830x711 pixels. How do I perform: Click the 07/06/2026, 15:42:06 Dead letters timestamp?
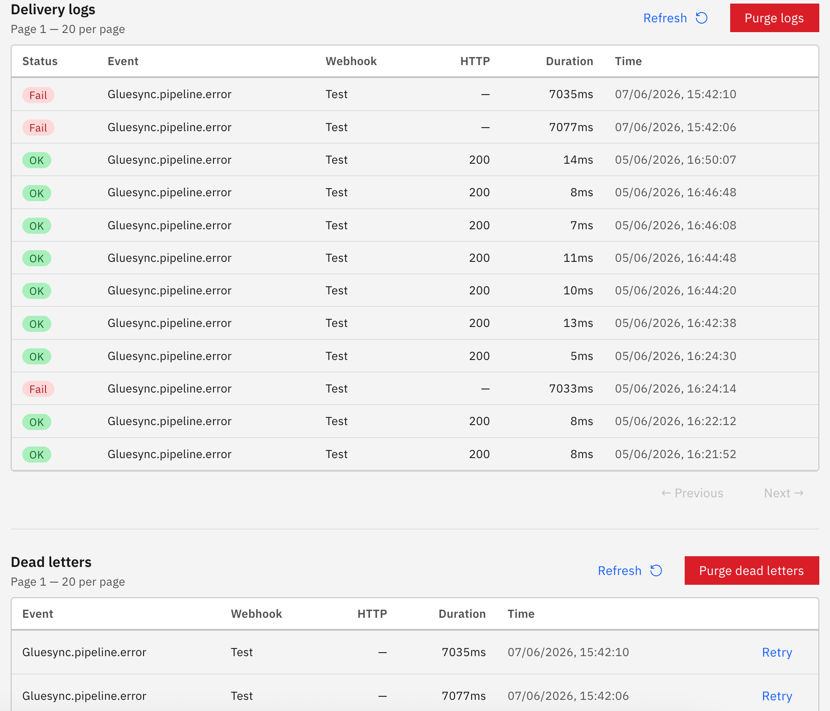(568, 696)
